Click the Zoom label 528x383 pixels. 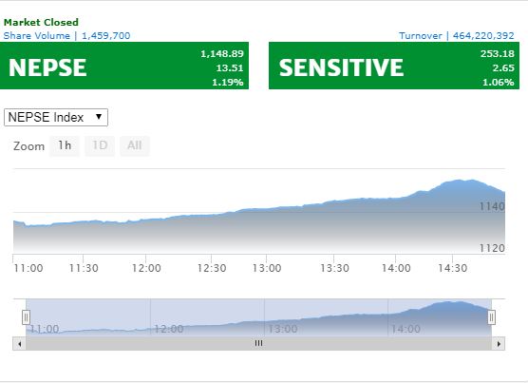[28, 146]
